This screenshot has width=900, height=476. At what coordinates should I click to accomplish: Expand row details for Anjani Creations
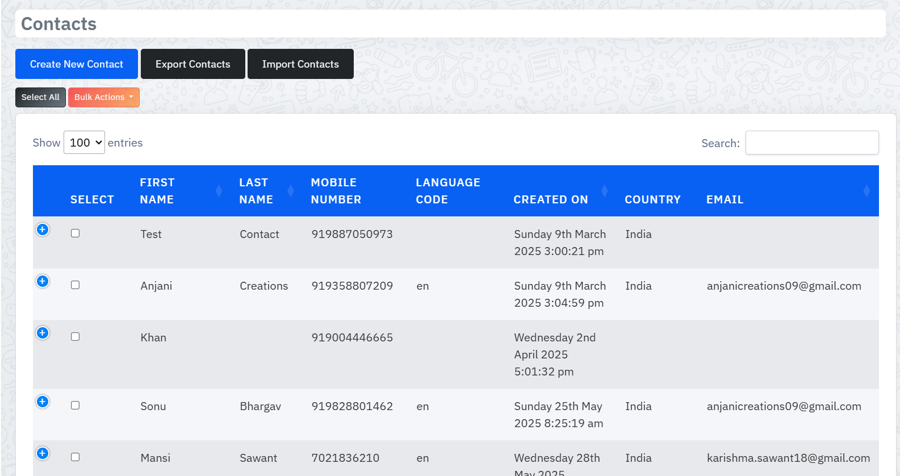43,281
